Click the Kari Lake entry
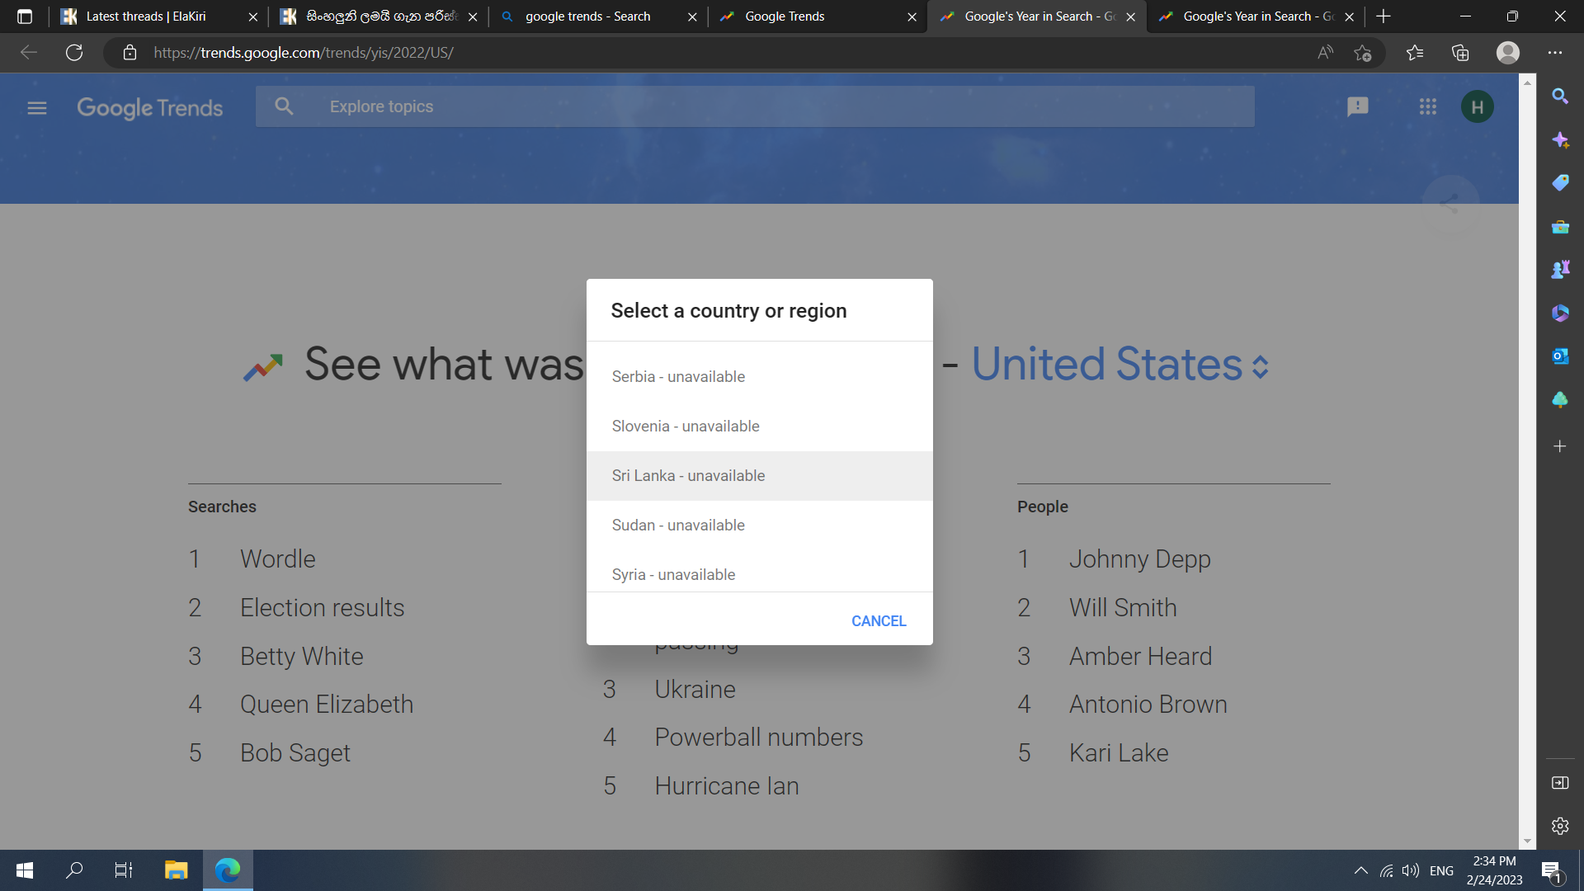Viewport: 1584px width, 891px height. 1119,753
